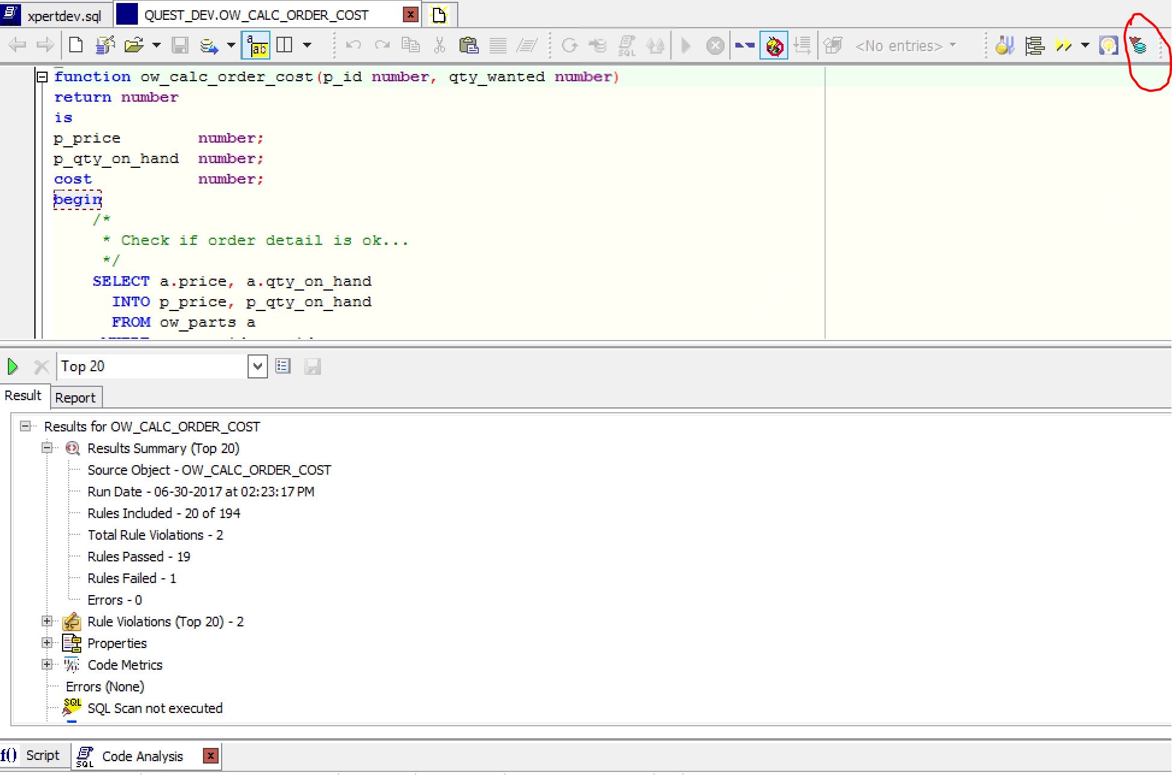Click the split editor layout icon

284,45
